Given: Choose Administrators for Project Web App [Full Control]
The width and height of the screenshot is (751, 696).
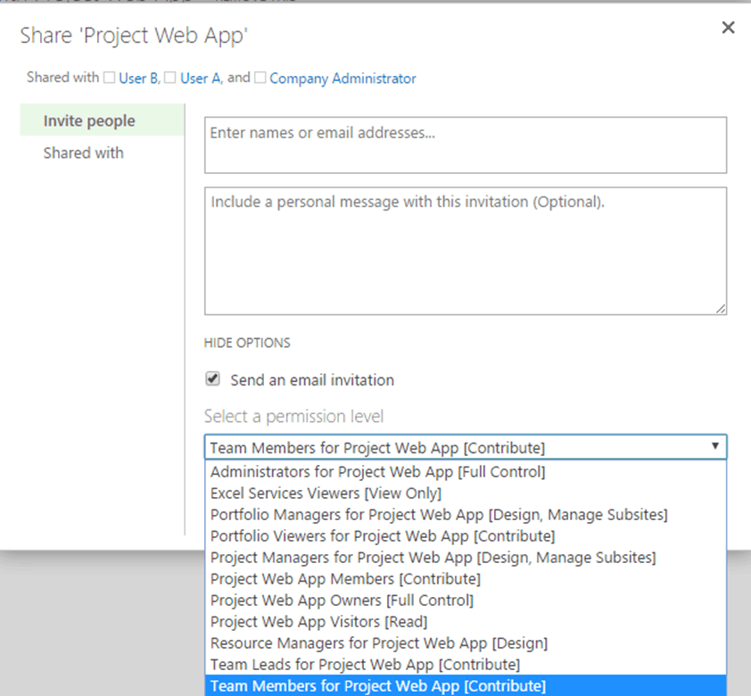Looking at the screenshot, I should coord(466,472).
